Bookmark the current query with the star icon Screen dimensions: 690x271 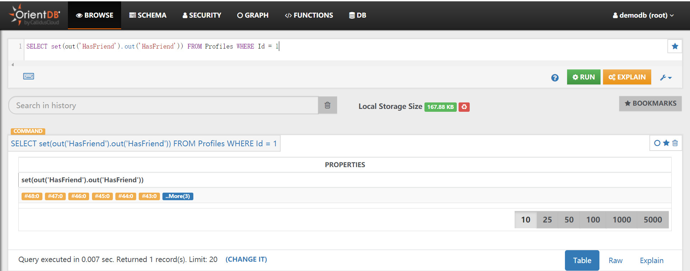point(675,46)
